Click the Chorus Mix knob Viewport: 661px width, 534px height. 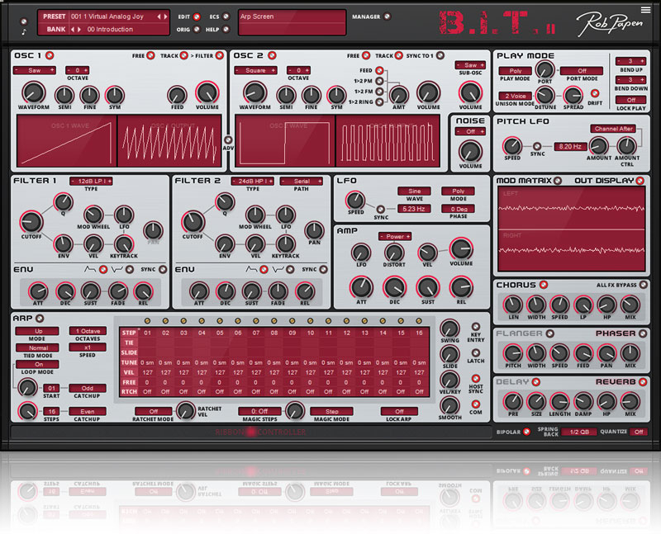(631, 305)
